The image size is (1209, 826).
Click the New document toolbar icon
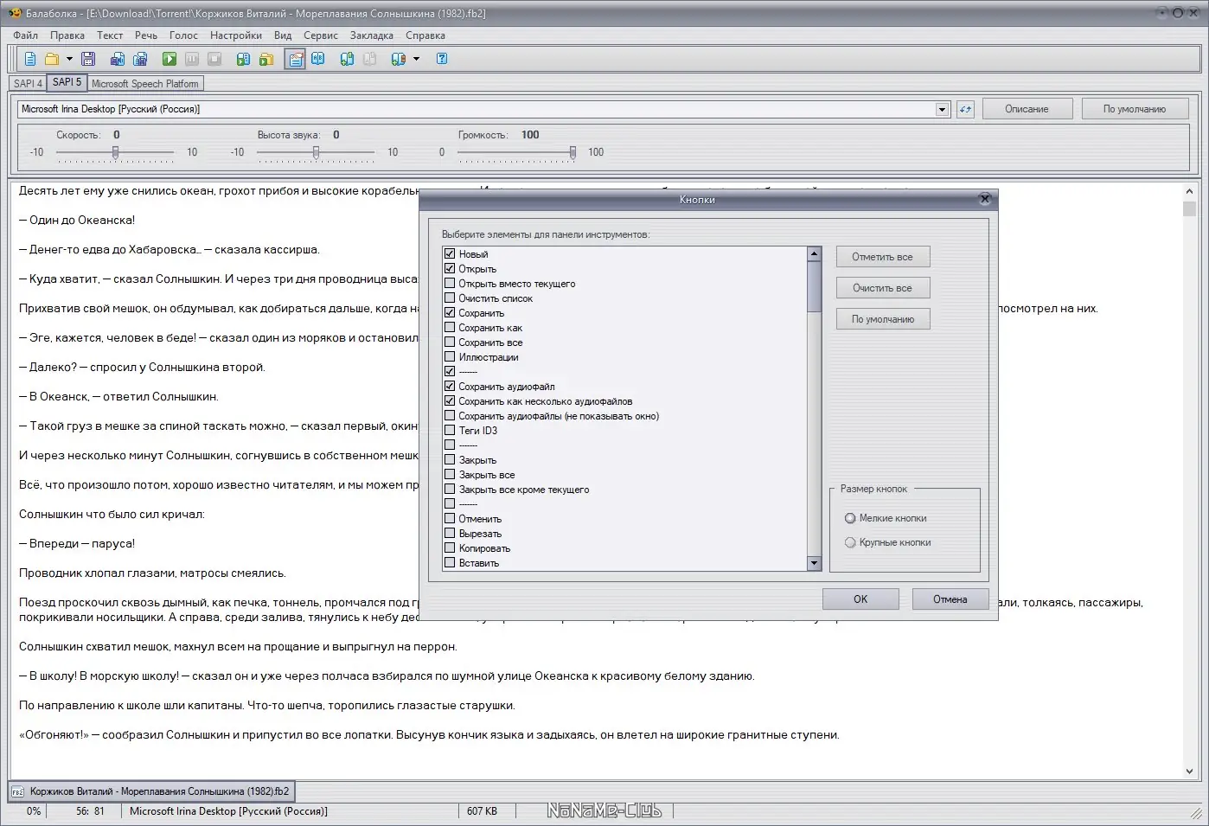tap(30, 59)
